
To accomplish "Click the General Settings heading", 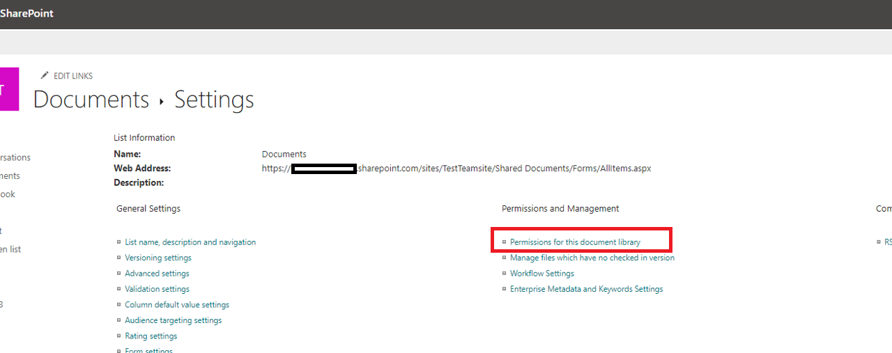I will (148, 208).
